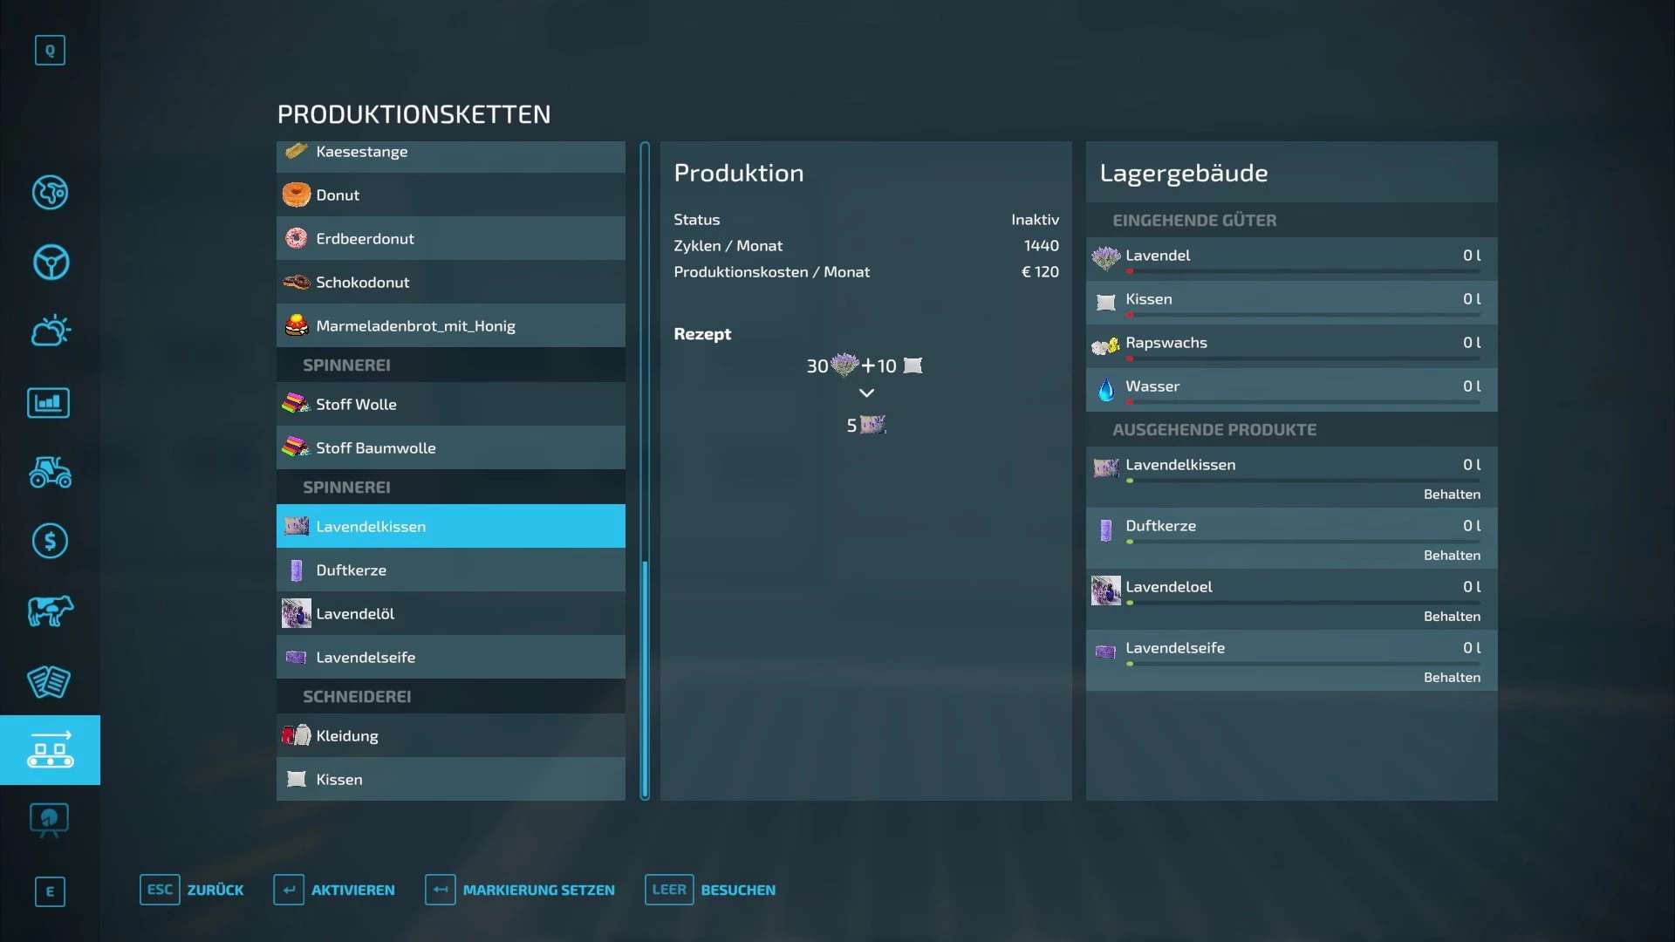This screenshot has height=942, width=1675.
Task: Open the map globe sidebar icon
Action: coord(50,192)
